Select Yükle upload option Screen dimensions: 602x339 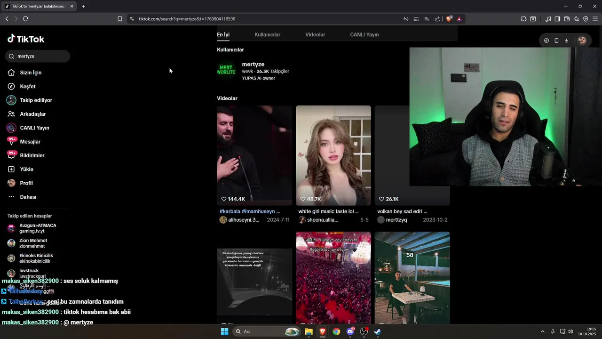coord(26,169)
